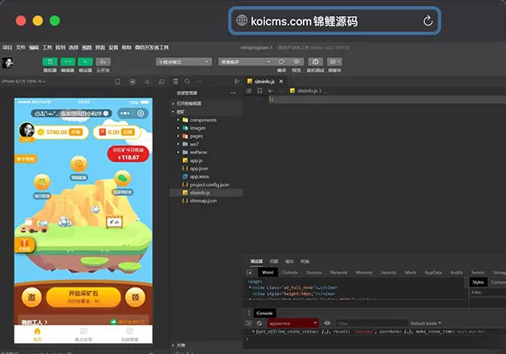Click the mini program capsule three-dots menu
The height and width of the screenshot is (354, 506).
(125, 113)
